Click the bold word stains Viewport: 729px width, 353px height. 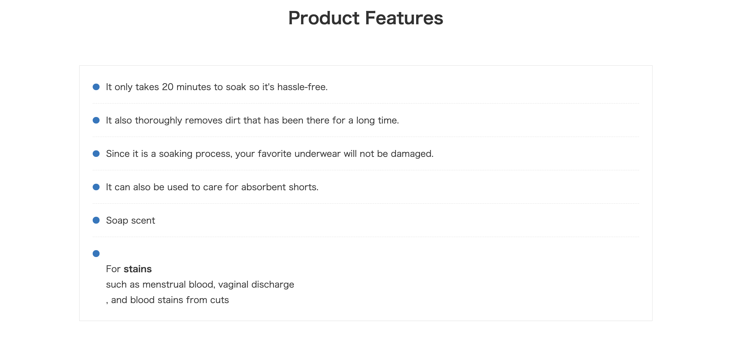coord(138,269)
